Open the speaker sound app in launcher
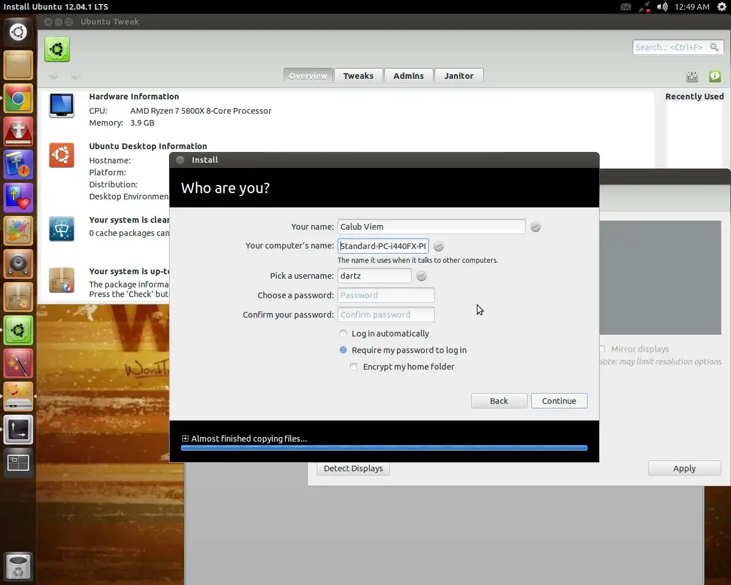731x585 pixels. coord(18,264)
